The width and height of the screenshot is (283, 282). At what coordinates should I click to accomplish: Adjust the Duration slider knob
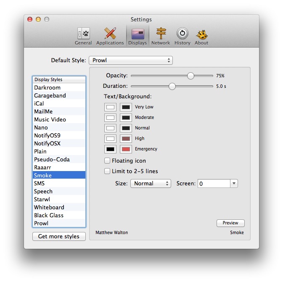(172, 86)
